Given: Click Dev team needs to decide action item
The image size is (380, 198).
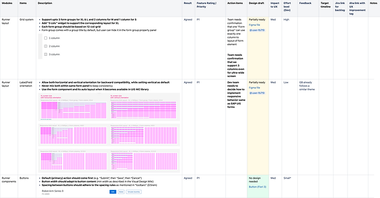Looking at the screenshot, I should click(236, 95).
